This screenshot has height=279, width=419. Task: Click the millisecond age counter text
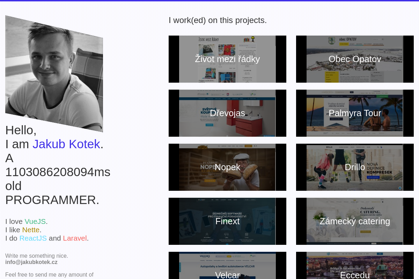click(58, 172)
